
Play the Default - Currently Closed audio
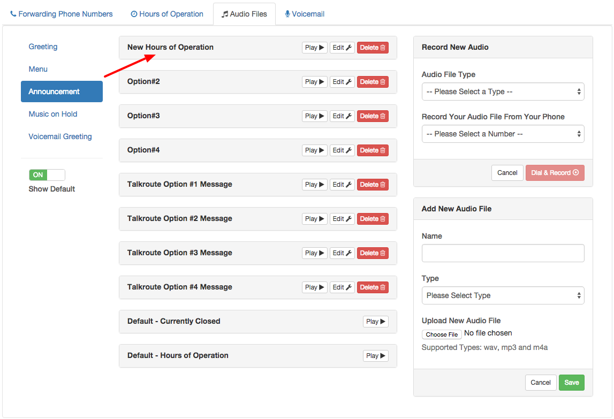click(375, 321)
